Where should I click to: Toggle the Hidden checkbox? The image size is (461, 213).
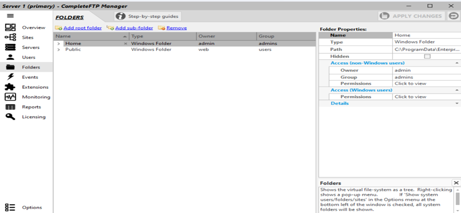click(427, 56)
